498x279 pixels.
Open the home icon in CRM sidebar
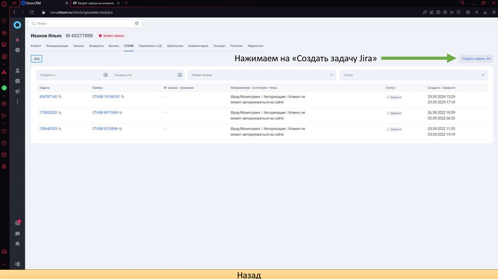click(x=18, y=244)
